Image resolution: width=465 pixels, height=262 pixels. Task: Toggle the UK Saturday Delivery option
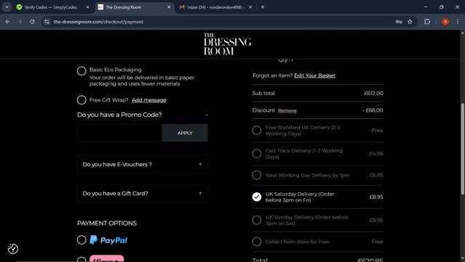tap(257, 197)
